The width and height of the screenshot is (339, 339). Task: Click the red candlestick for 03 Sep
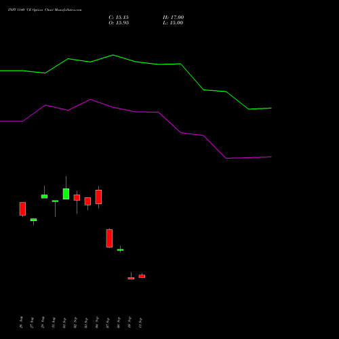coord(87,201)
